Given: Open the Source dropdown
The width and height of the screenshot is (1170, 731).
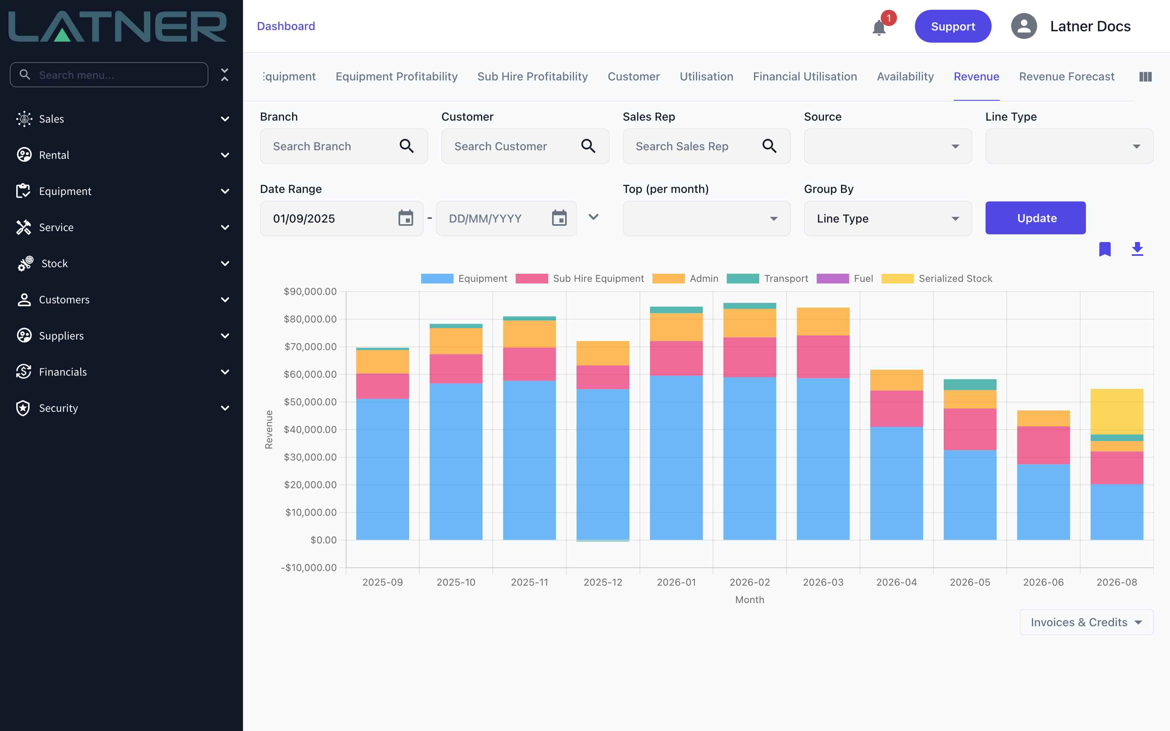Looking at the screenshot, I should pyautogui.click(x=888, y=146).
